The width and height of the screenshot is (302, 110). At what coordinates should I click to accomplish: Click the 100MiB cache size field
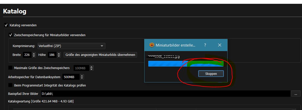(81, 68)
